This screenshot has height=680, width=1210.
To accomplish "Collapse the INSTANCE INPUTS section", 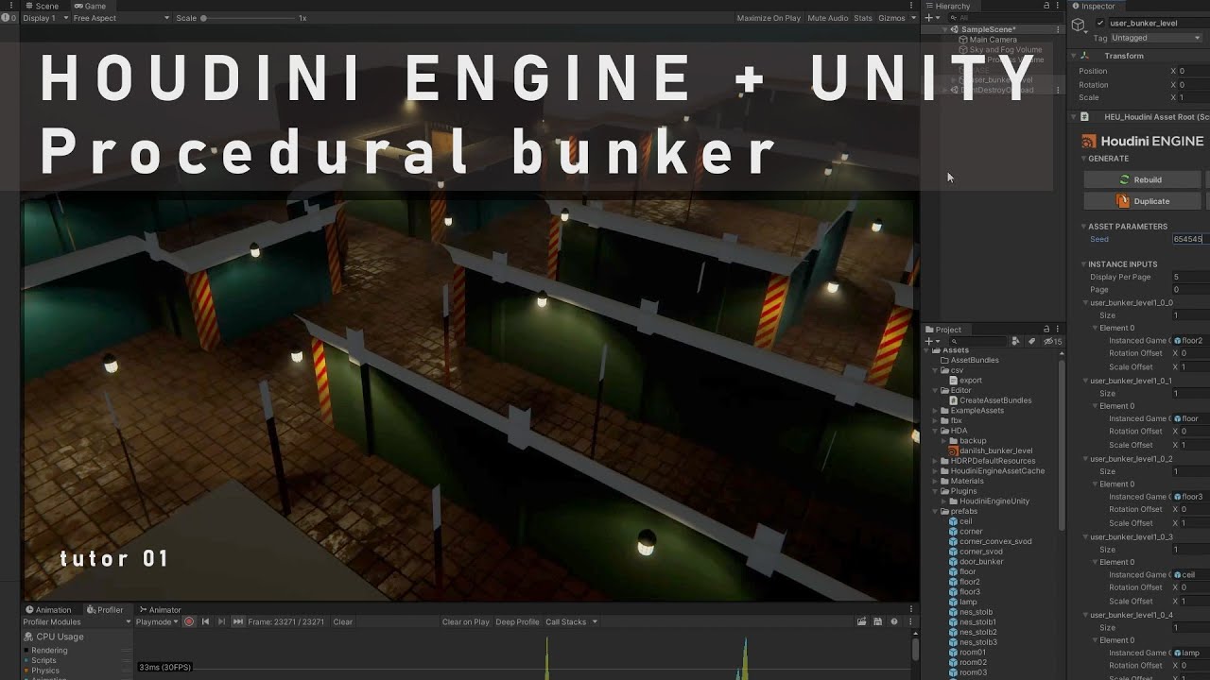I will (1084, 264).
